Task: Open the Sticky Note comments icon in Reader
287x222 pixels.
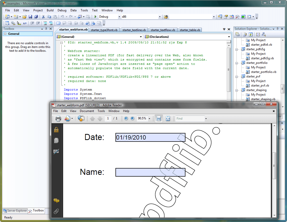Action: [56, 201]
